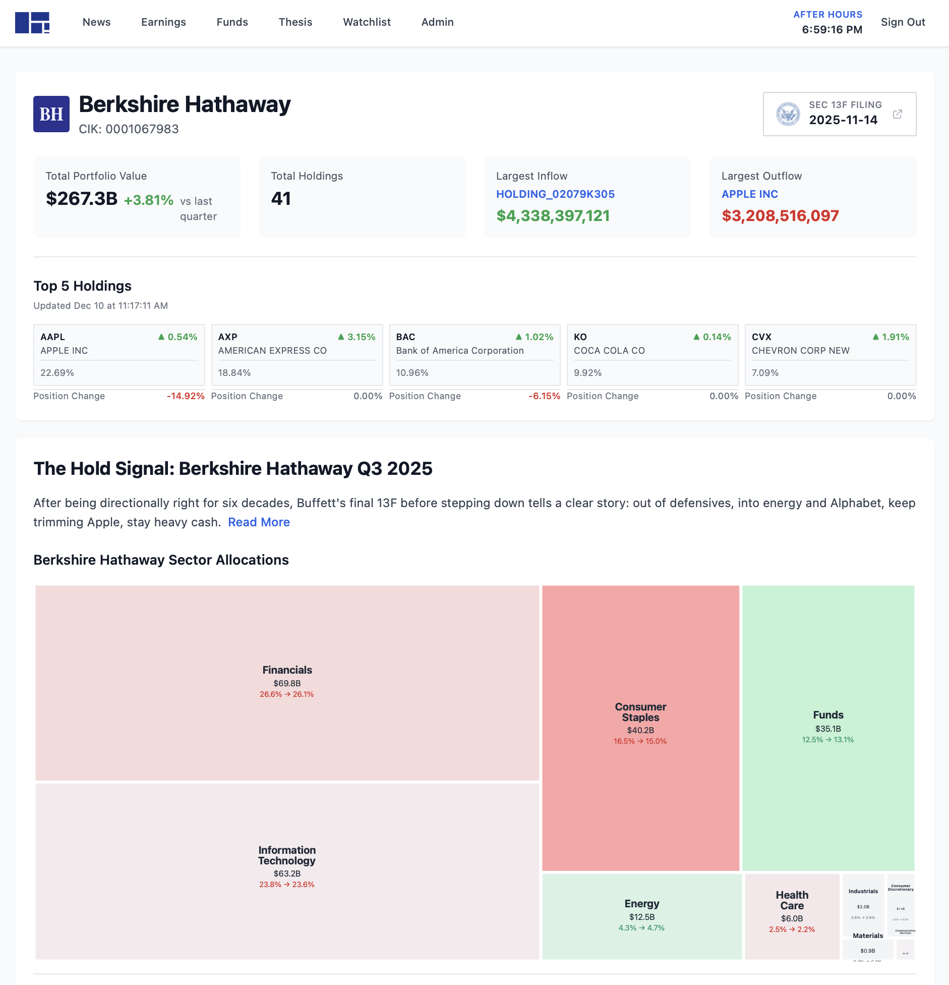This screenshot has height=985, width=949.
Task: Click the up-arrow on the BAC holding card
Action: [x=519, y=336]
